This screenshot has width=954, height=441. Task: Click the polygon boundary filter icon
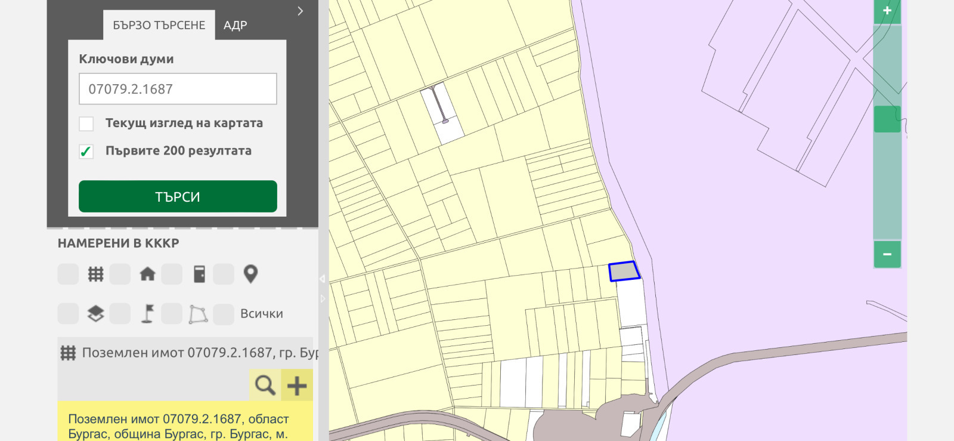coord(198,313)
